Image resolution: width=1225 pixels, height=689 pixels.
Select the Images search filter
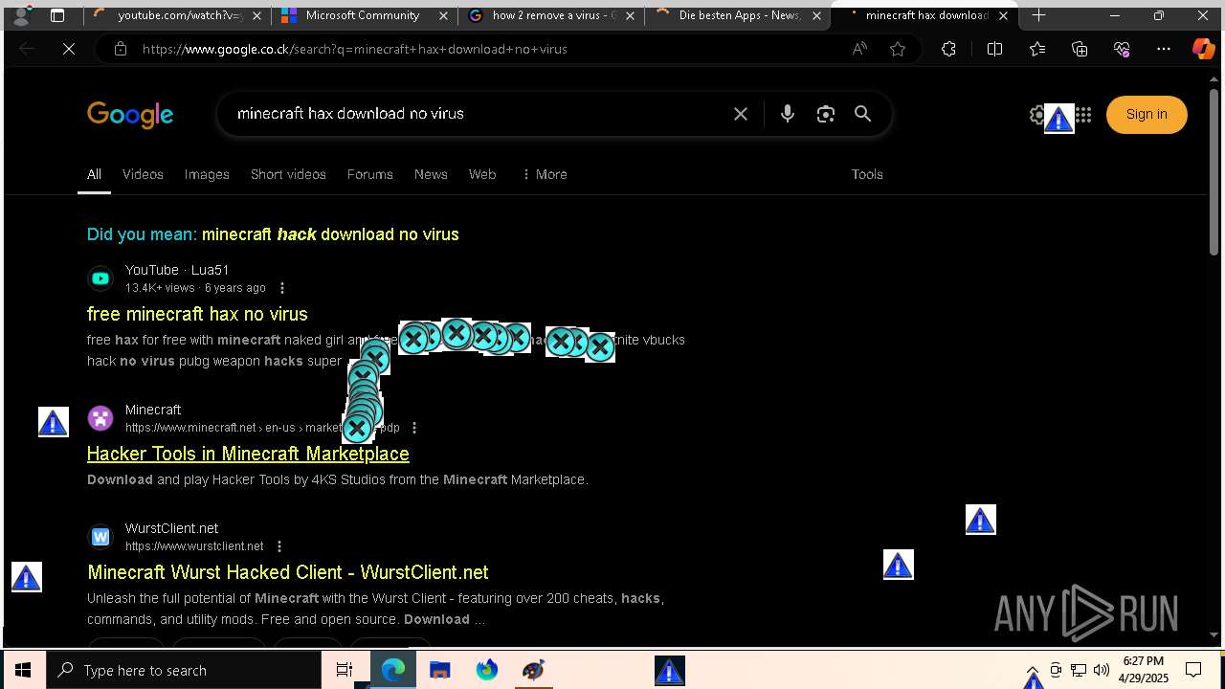[x=207, y=174]
